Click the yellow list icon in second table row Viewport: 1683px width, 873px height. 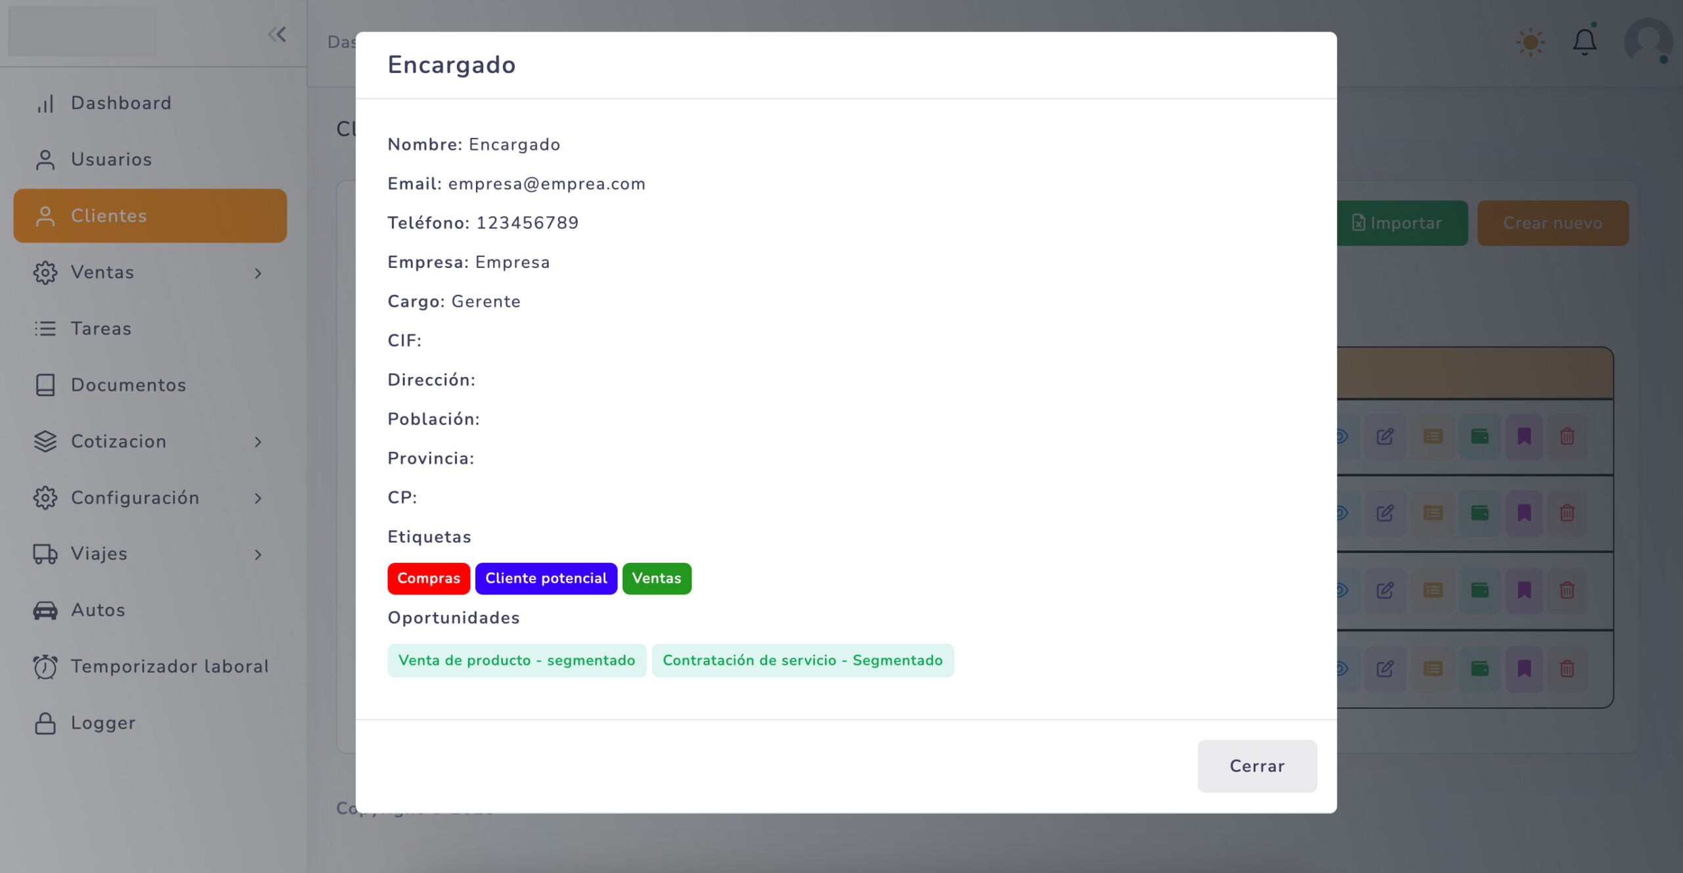click(1433, 514)
